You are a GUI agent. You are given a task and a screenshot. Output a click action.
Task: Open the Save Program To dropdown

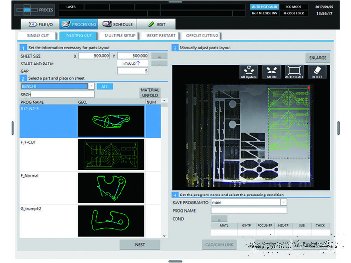coord(284,202)
